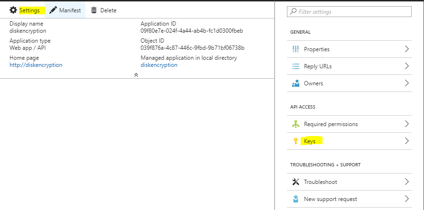Open the http://diskencryption home page link
Viewport: 424px width, 210px height.
(x=36, y=65)
